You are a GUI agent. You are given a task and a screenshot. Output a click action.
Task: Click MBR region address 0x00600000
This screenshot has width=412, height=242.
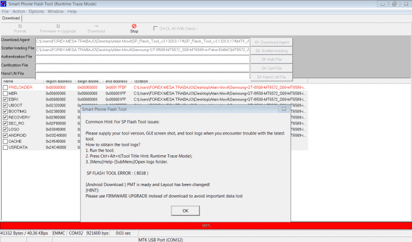pos(55,93)
